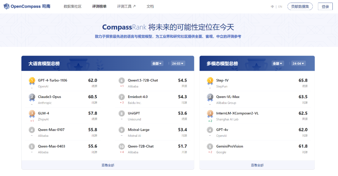
Task: Click 多模态模型总榜 panel title
Action: pos(222,64)
